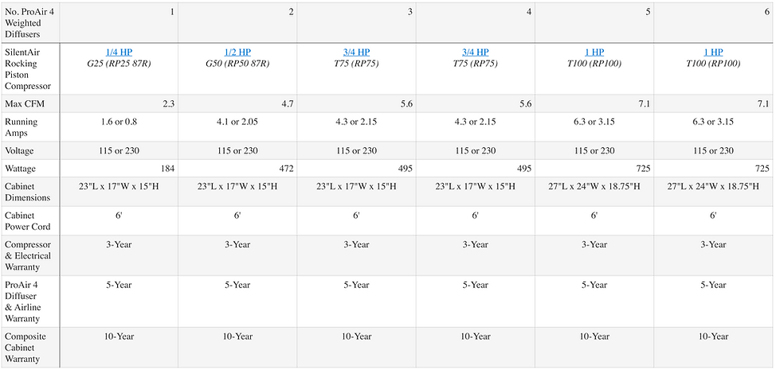Screen dimensions: 776x369
Task: Click the 4.7 Max CFM value
Action: pos(286,103)
